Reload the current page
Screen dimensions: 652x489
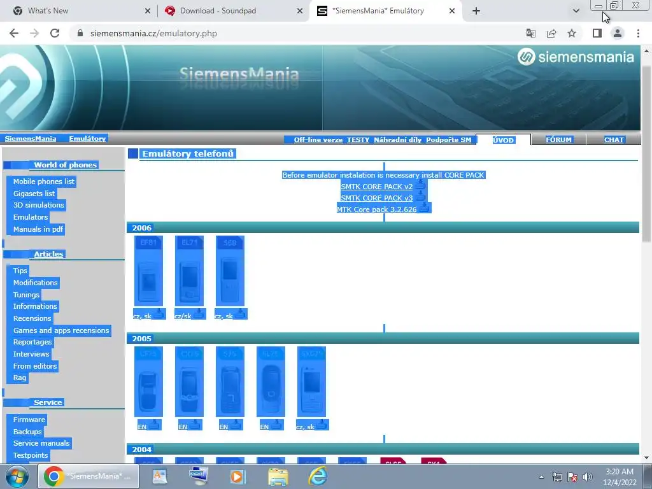point(55,33)
